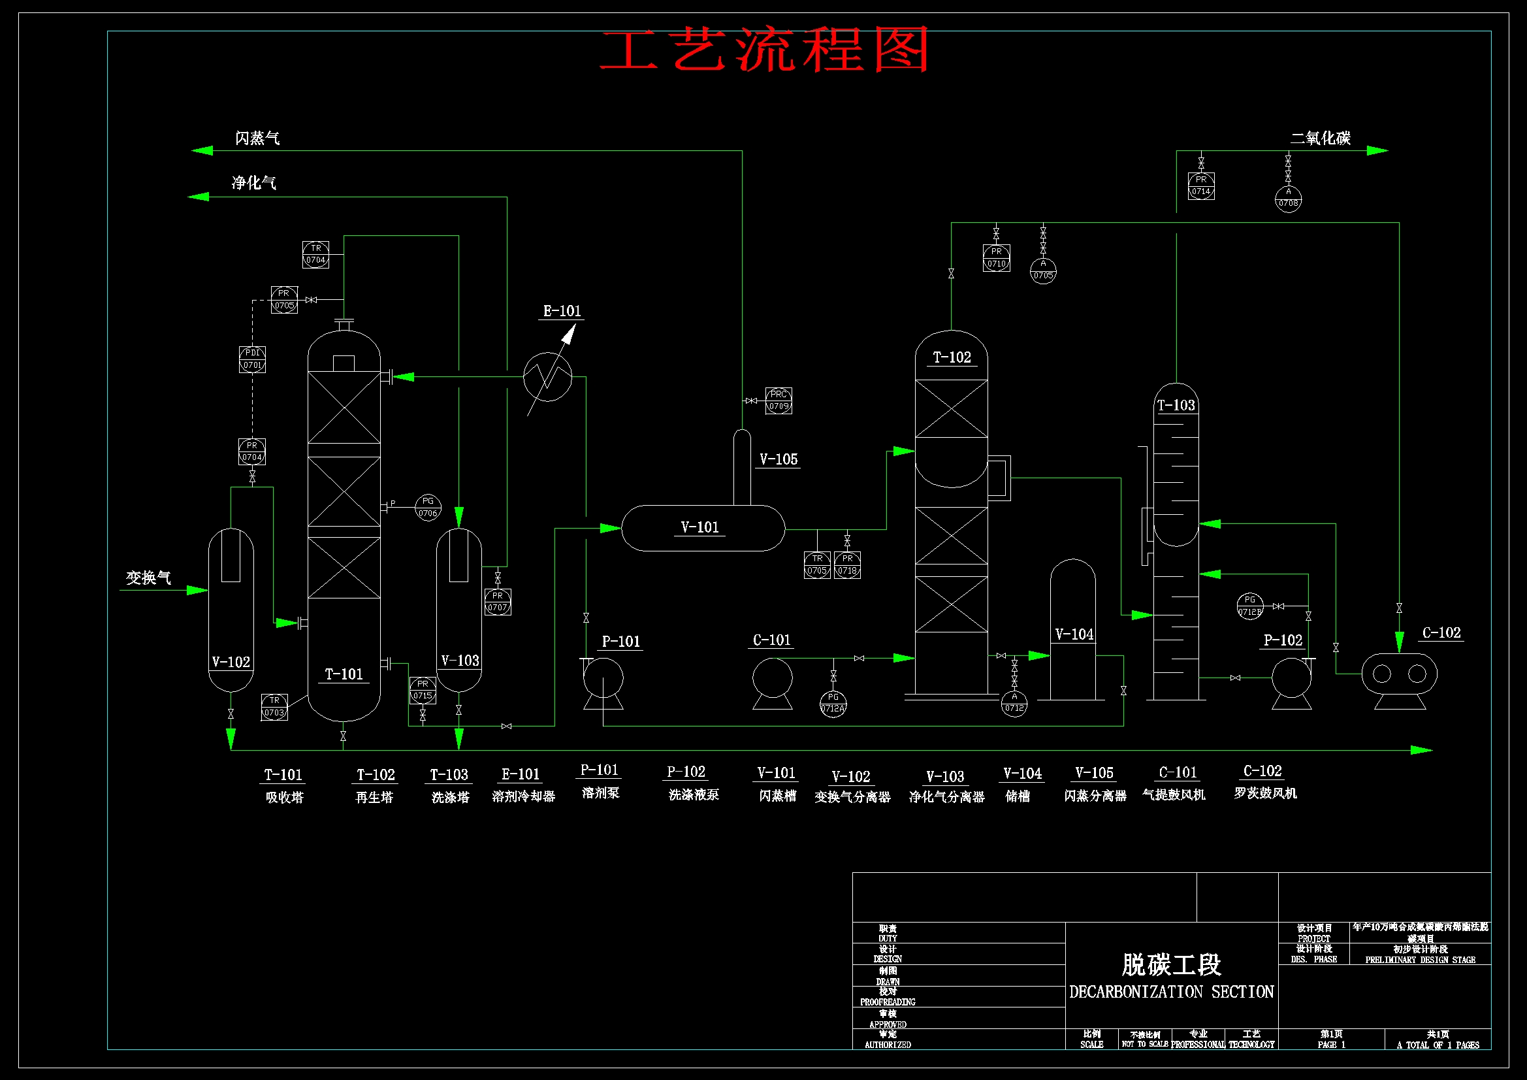Select the PDI 0701 instrument bubble

click(x=253, y=359)
